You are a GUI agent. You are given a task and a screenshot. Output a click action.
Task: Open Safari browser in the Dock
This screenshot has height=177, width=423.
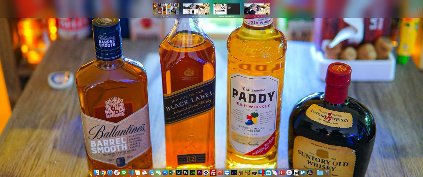coord(110,172)
